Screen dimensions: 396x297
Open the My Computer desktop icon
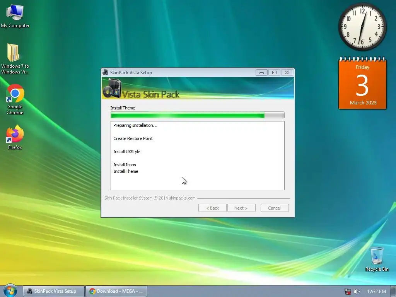click(15, 16)
